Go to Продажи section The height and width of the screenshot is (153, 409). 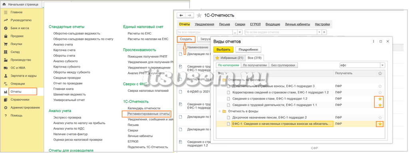17,36
